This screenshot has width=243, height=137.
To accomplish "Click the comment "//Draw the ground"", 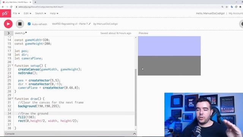I will pyautogui.click(x=33, y=113).
